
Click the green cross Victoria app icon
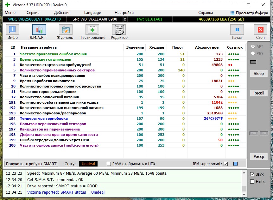8,5
